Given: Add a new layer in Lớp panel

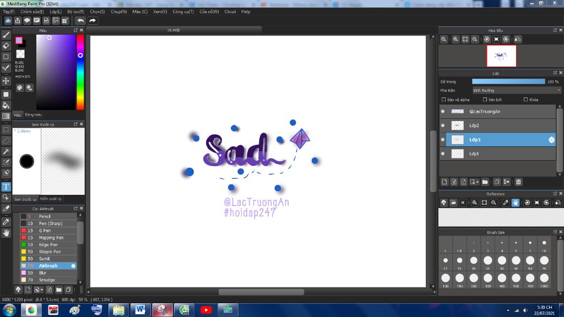Looking at the screenshot, I should [x=444, y=182].
